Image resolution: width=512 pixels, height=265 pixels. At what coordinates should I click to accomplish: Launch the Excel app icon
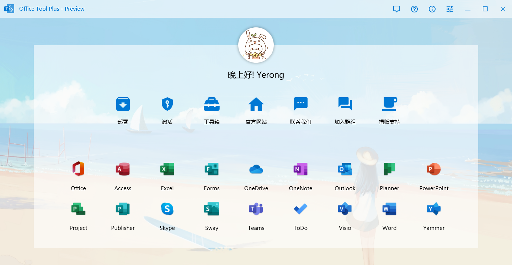tap(167, 170)
